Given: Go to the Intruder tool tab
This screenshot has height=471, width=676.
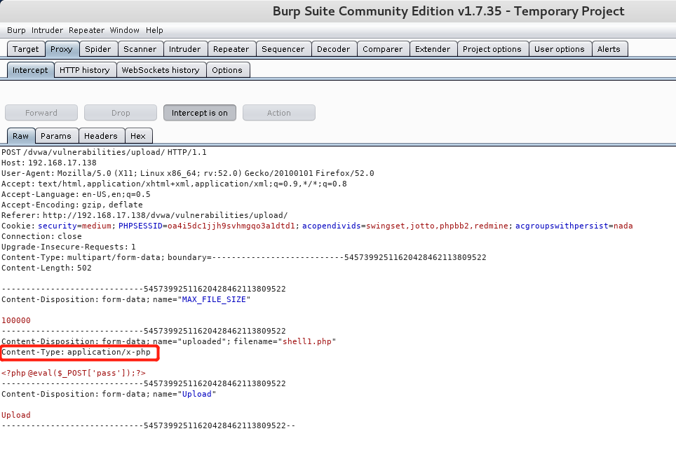Looking at the screenshot, I should pos(184,49).
